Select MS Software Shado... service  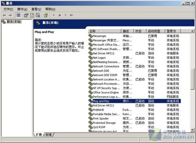pos(106,49)
